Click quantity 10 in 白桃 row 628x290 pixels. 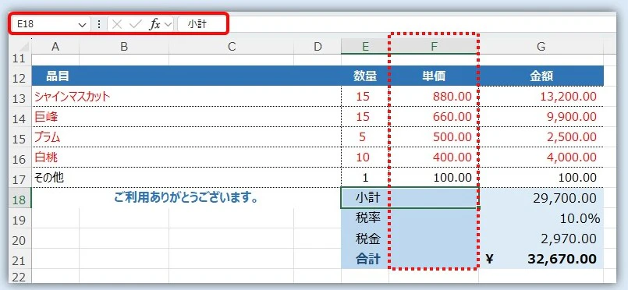[365, 157]
